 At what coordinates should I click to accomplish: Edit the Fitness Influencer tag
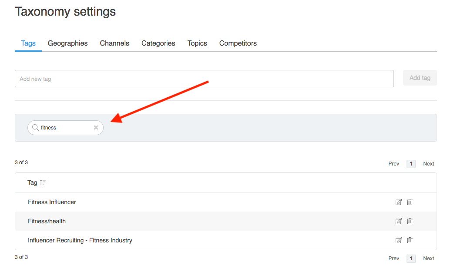point(398,202)
